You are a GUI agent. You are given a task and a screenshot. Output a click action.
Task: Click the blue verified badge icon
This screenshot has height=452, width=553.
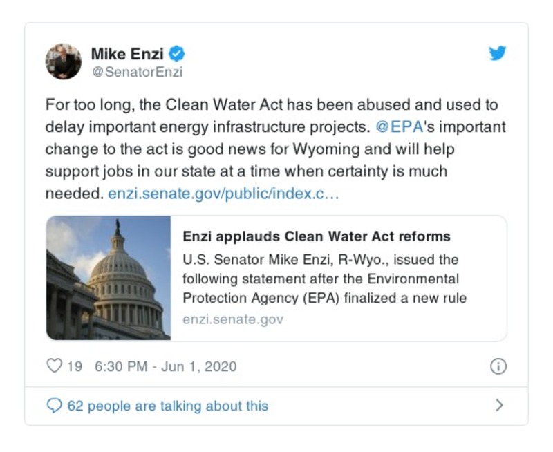point(177,53)
